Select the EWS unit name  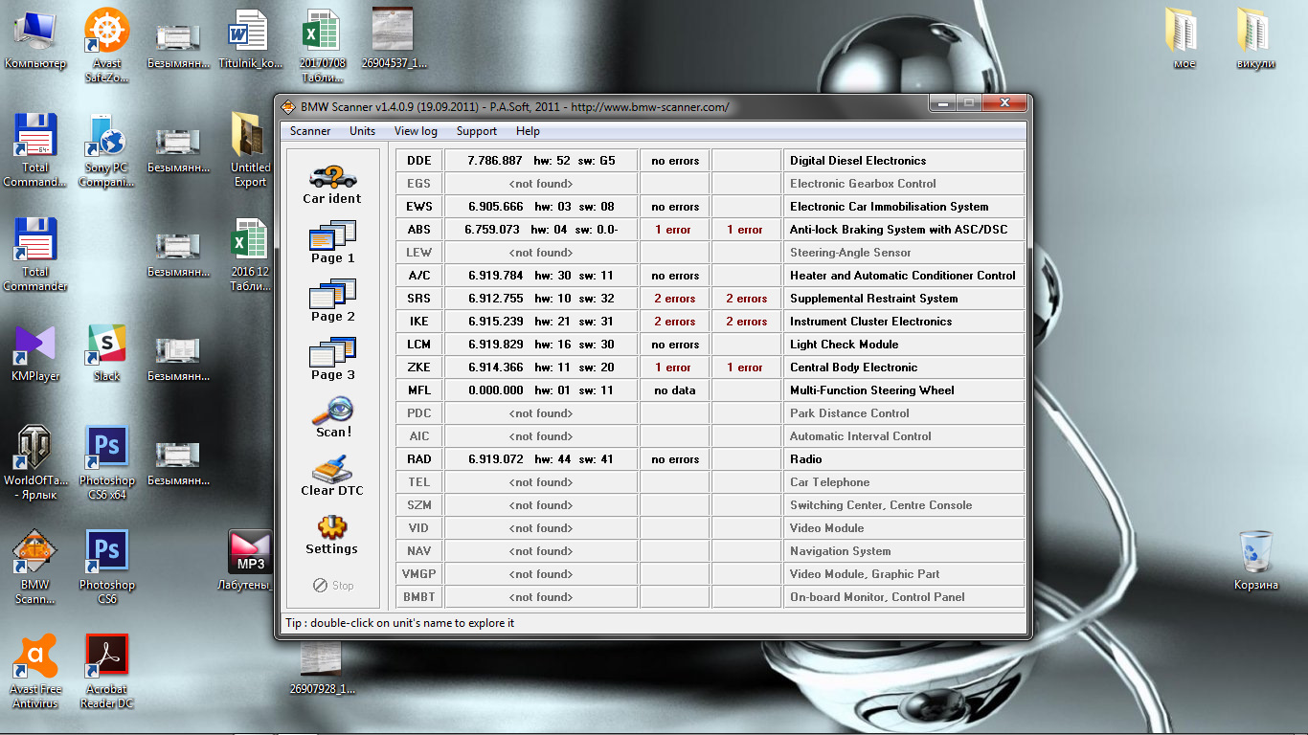tap(419, 207)
